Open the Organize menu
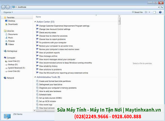The height and width of the screenshot is (121, 165). (x=8, y=12)
